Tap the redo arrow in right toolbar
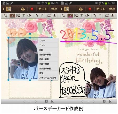118x114 pixels. (x=100, y=16)
